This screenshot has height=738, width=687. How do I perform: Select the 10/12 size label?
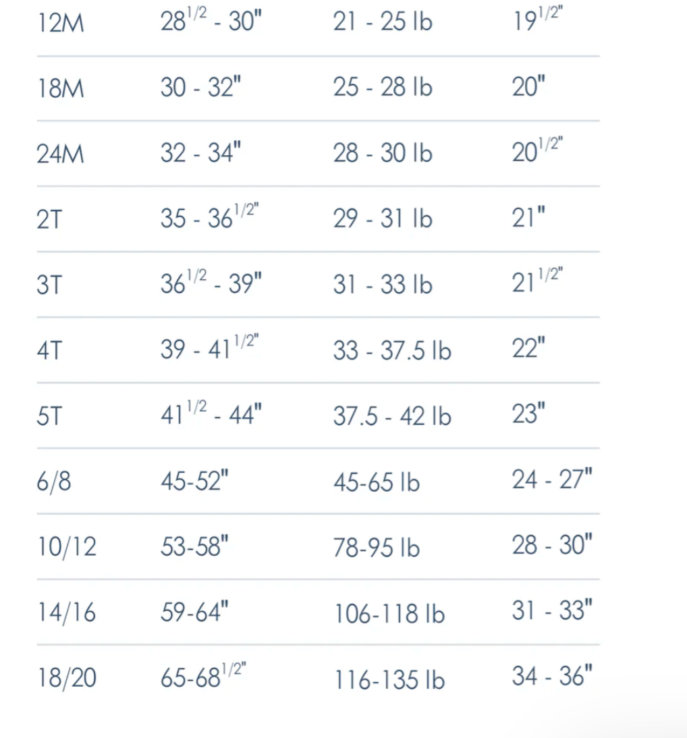click(x=67, y=547)
